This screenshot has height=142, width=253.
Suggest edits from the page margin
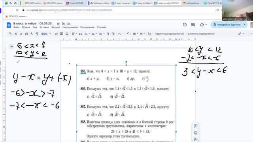pos(196,139)
